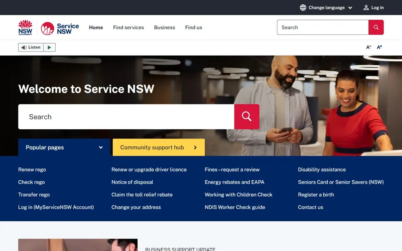Screen dimensions: 402x251
Task: Open Fines – request a review link
Action: 232,169
